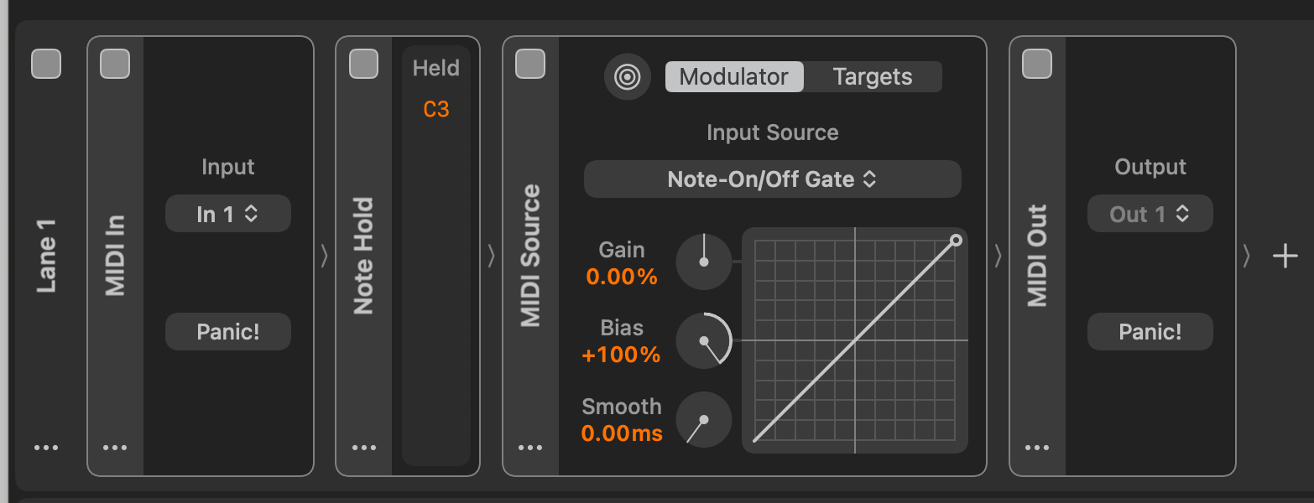Screen dimensions: 1314x503
Task: Open MIDI Out module ellipsis menu
Action: coord(1037,448)
